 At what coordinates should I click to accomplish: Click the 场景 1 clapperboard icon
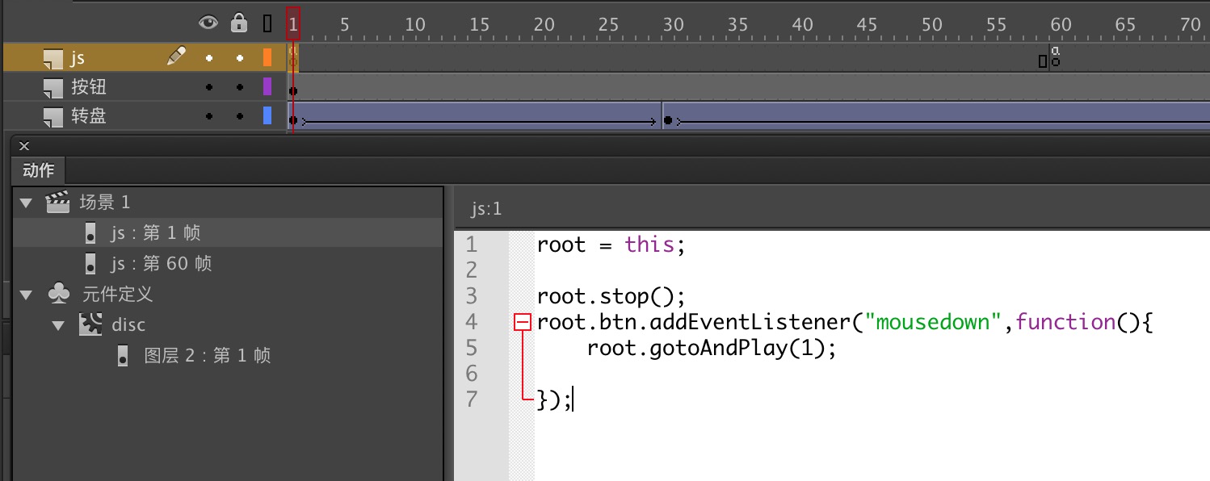tap(57, 202)
